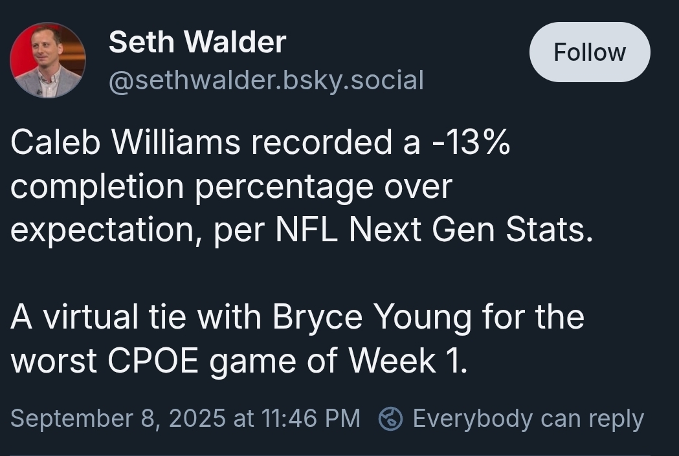The height and width of the screenshot is (456, 679).
Task: Click the "CPOE" abbreviation in the post
Action: pyautogui.click(x=152, y=361)
